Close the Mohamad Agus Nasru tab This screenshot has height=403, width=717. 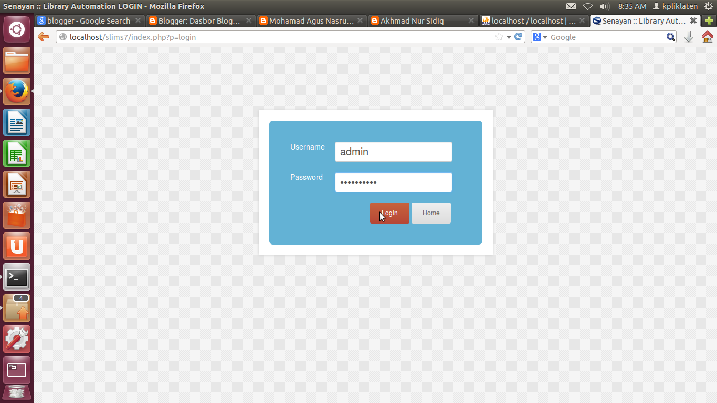click(360, 20)
